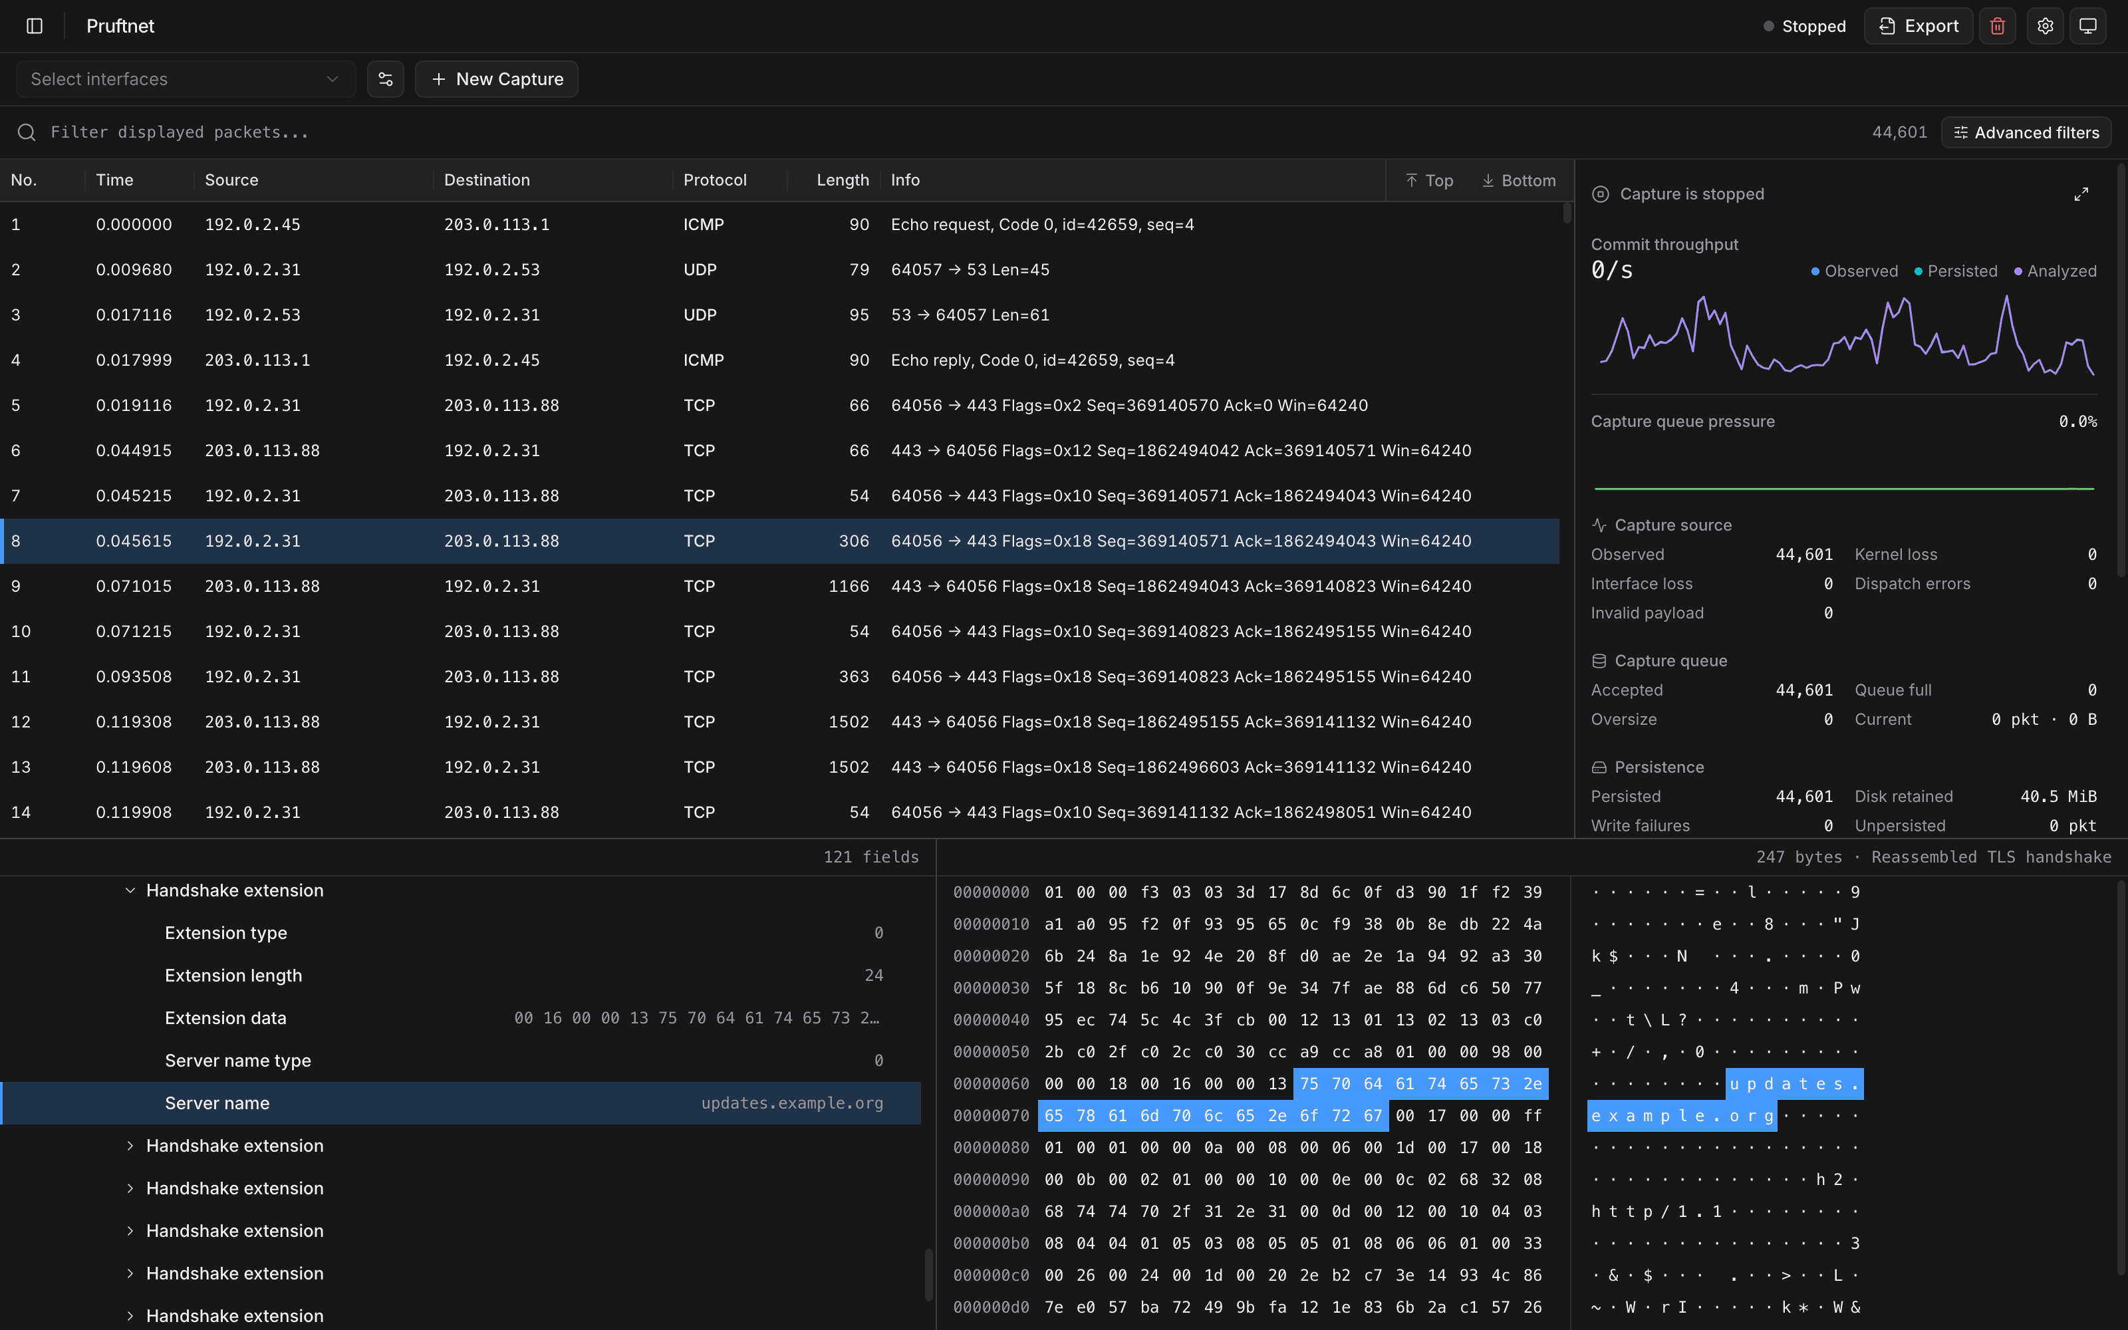This screenshot has width=2128, height=1330.
Task: Select packet 1 Echo request row
Action: pyautogui.click(x=780, y=225)
